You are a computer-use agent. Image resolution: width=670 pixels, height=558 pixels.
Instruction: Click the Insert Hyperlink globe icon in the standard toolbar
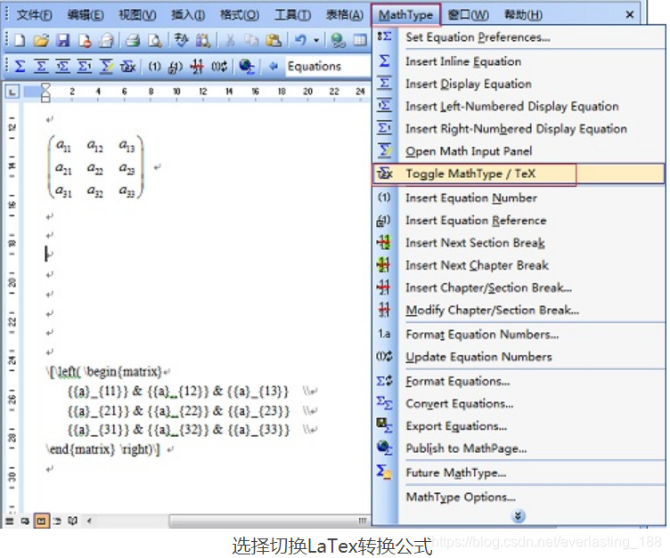pos(338,41)
